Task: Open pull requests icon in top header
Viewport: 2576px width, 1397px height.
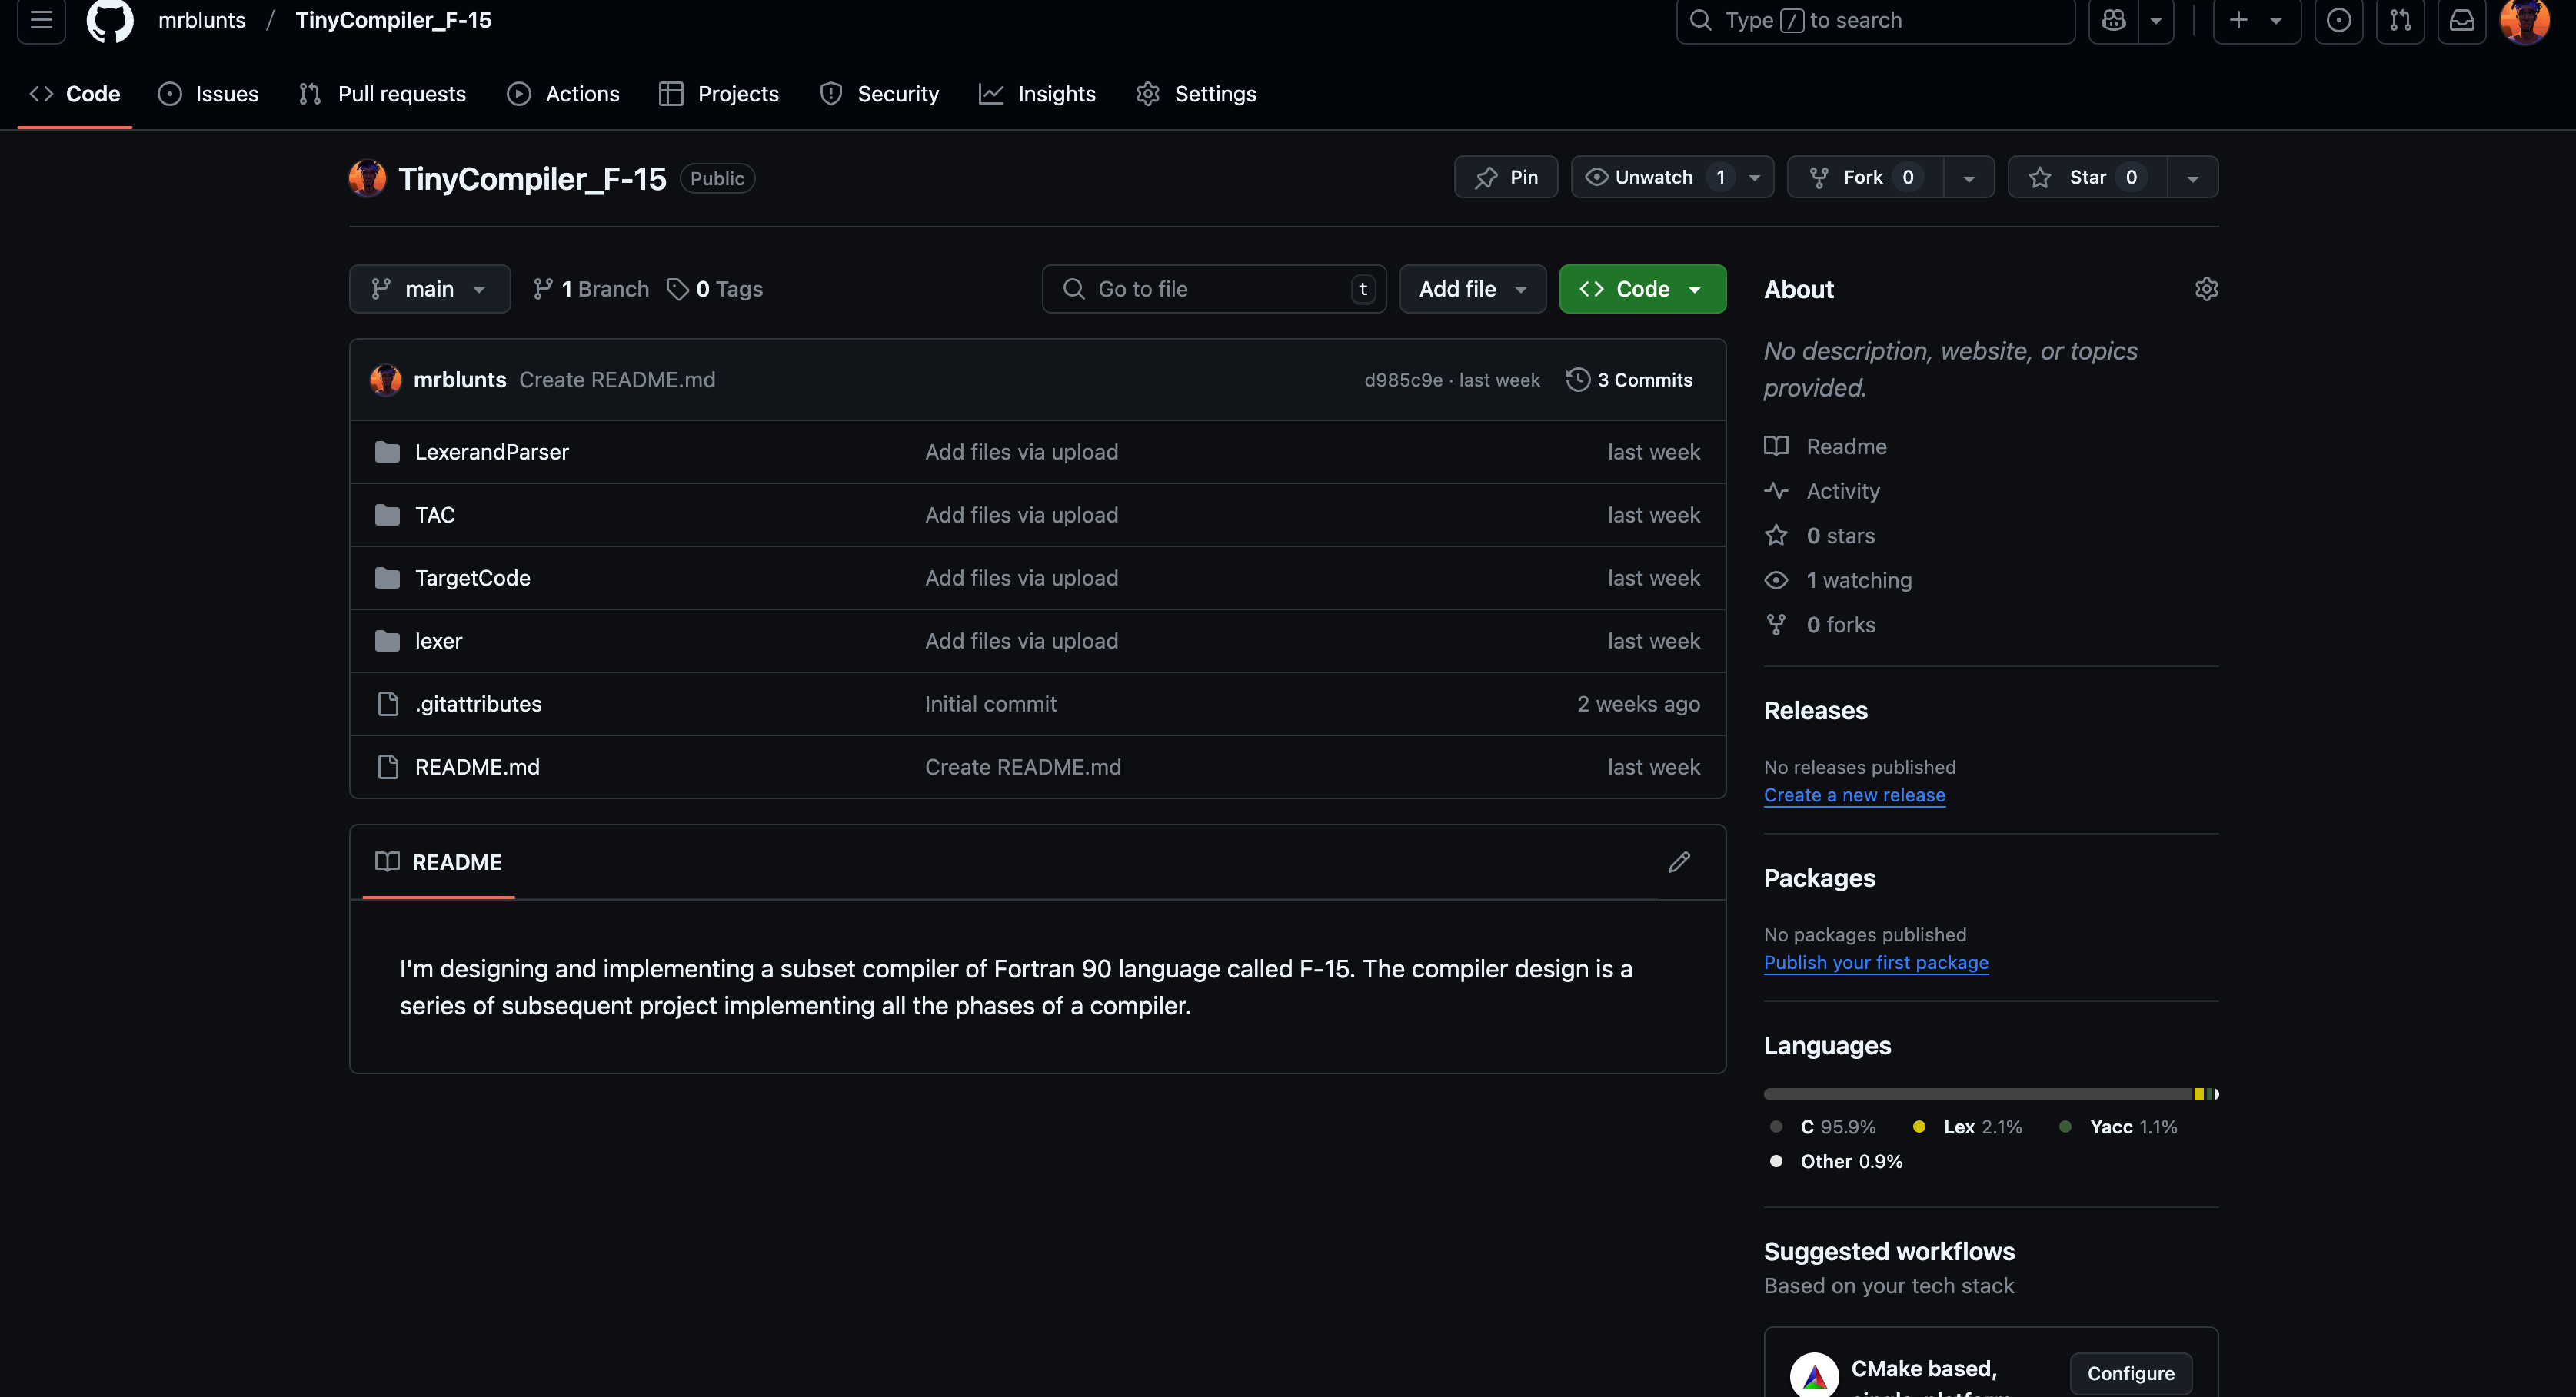Action: 2400,20
